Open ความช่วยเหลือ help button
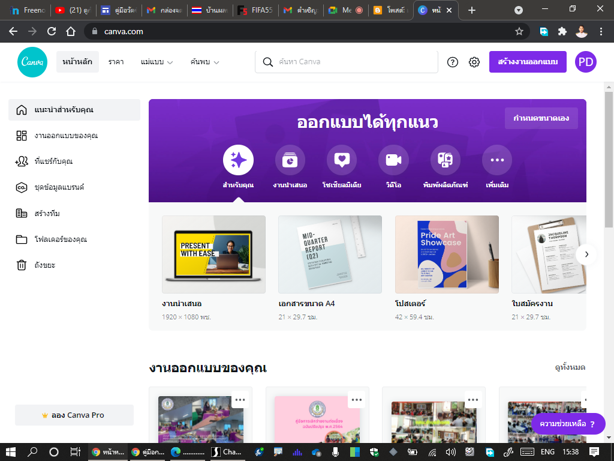This screenshot has height=461, width=614. point(568,424)
